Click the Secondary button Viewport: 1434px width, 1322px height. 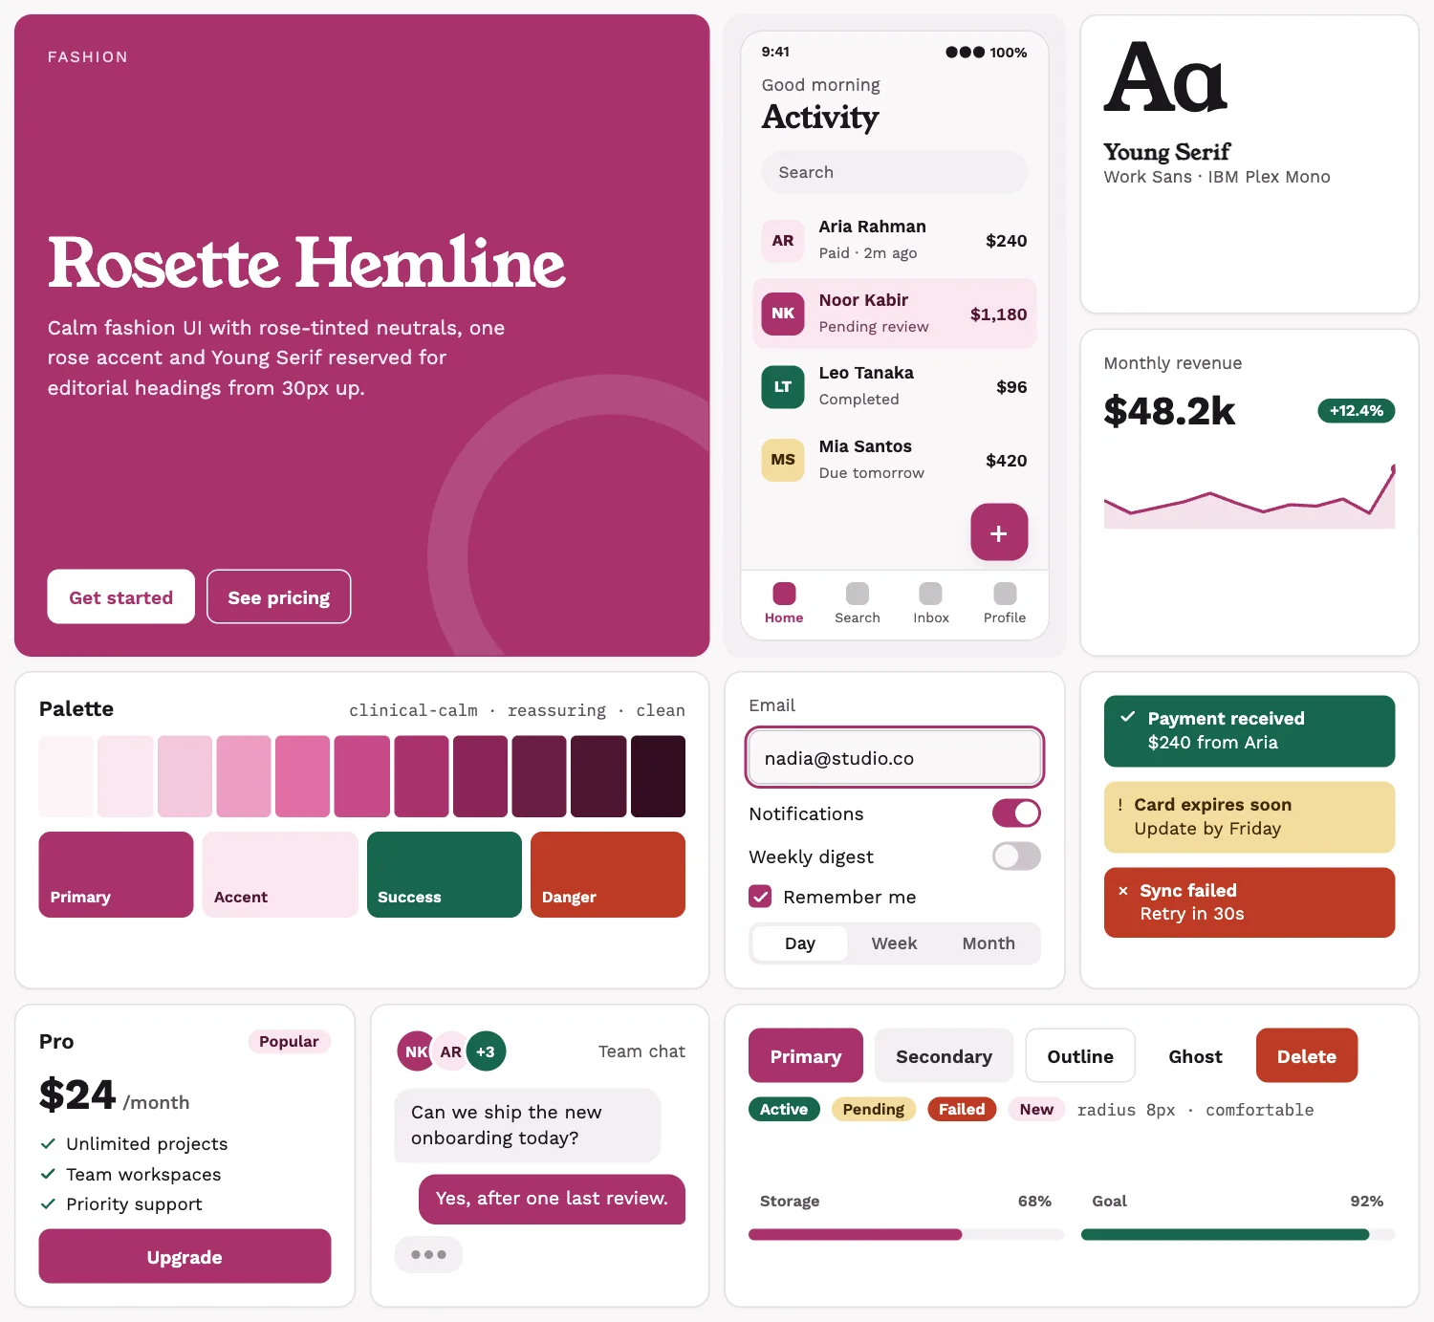point(944,1056)
